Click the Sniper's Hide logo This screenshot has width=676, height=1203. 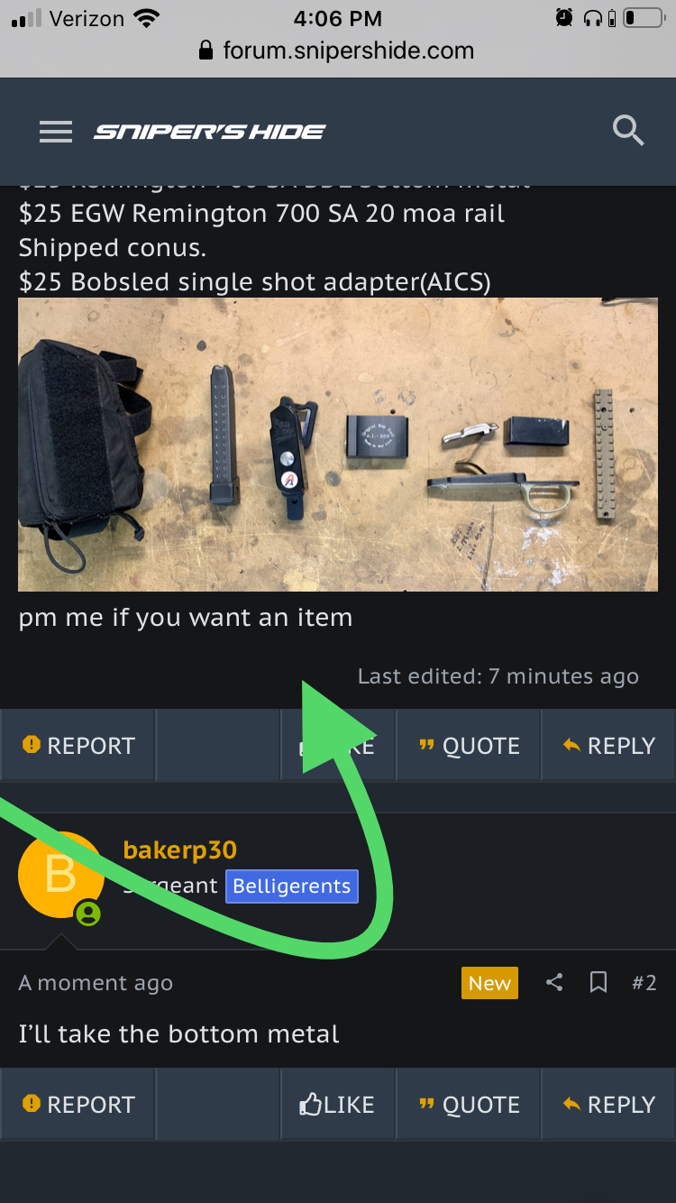(210, 132)
